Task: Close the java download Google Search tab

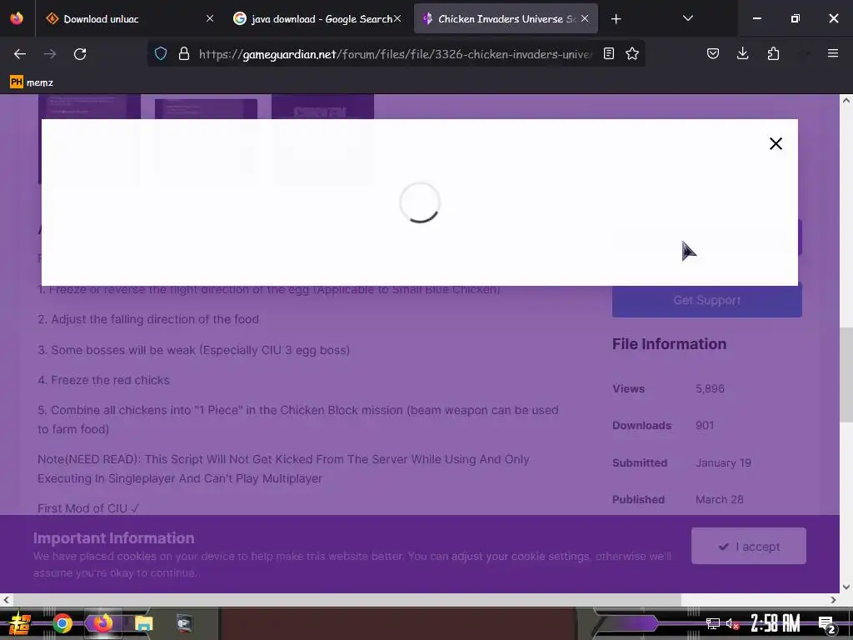Action: tap(397, 19)
